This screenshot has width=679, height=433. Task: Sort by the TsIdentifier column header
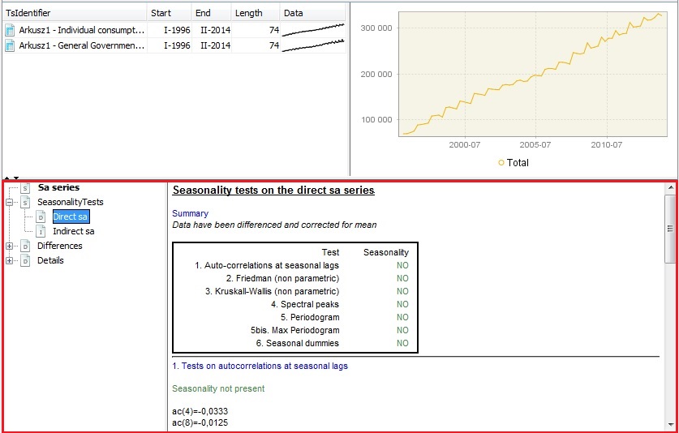click(x=75, y=13)
